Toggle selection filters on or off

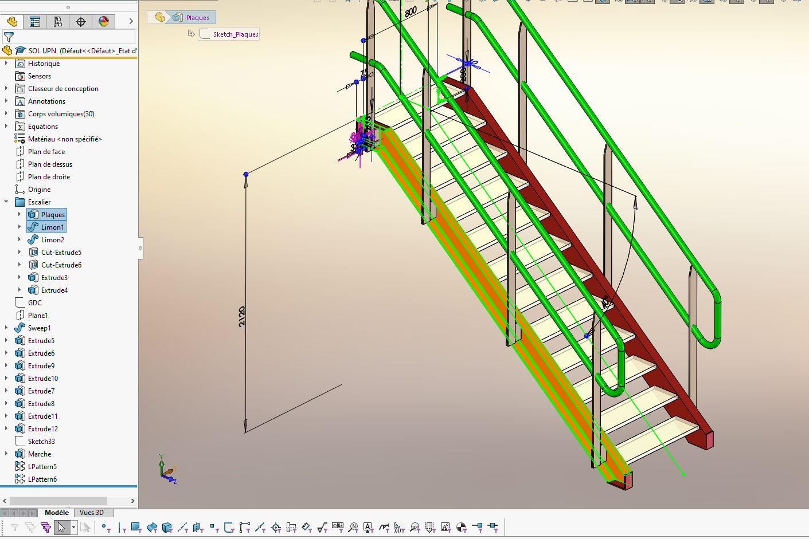[14, 527]
